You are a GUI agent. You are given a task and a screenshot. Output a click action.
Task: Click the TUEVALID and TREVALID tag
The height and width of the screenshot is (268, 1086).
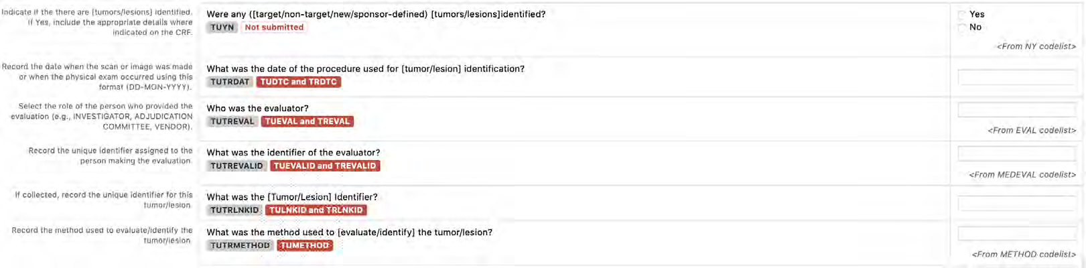tap(325, 165)
